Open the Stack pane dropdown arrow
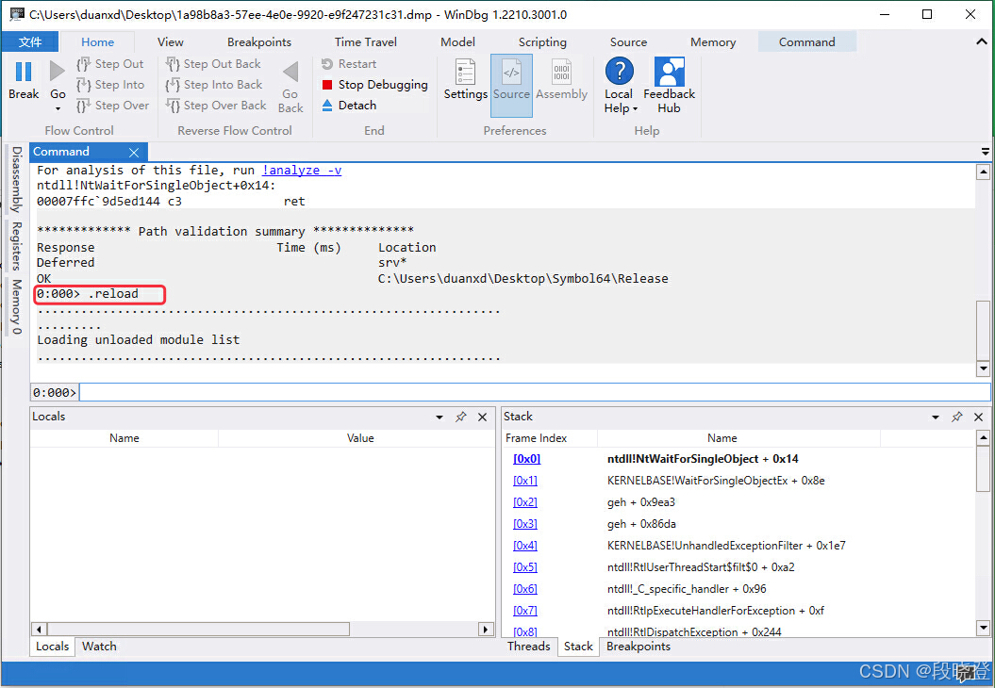995x688 pixels. tap(936, 418)
